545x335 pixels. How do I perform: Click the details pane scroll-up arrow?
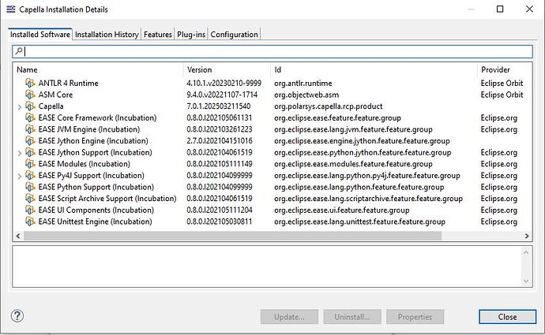tap(526, 252)
